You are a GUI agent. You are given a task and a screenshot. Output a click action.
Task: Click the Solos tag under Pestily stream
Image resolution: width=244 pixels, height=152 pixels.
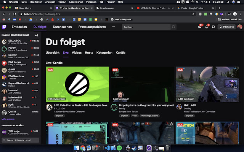[135, 116]
